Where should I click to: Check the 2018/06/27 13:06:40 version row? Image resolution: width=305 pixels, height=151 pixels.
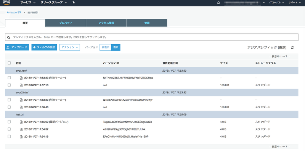tap(9, 107)
